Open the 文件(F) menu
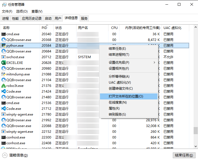Image resolution: width=198 pixels, height=162 pixels. point(7,11)
